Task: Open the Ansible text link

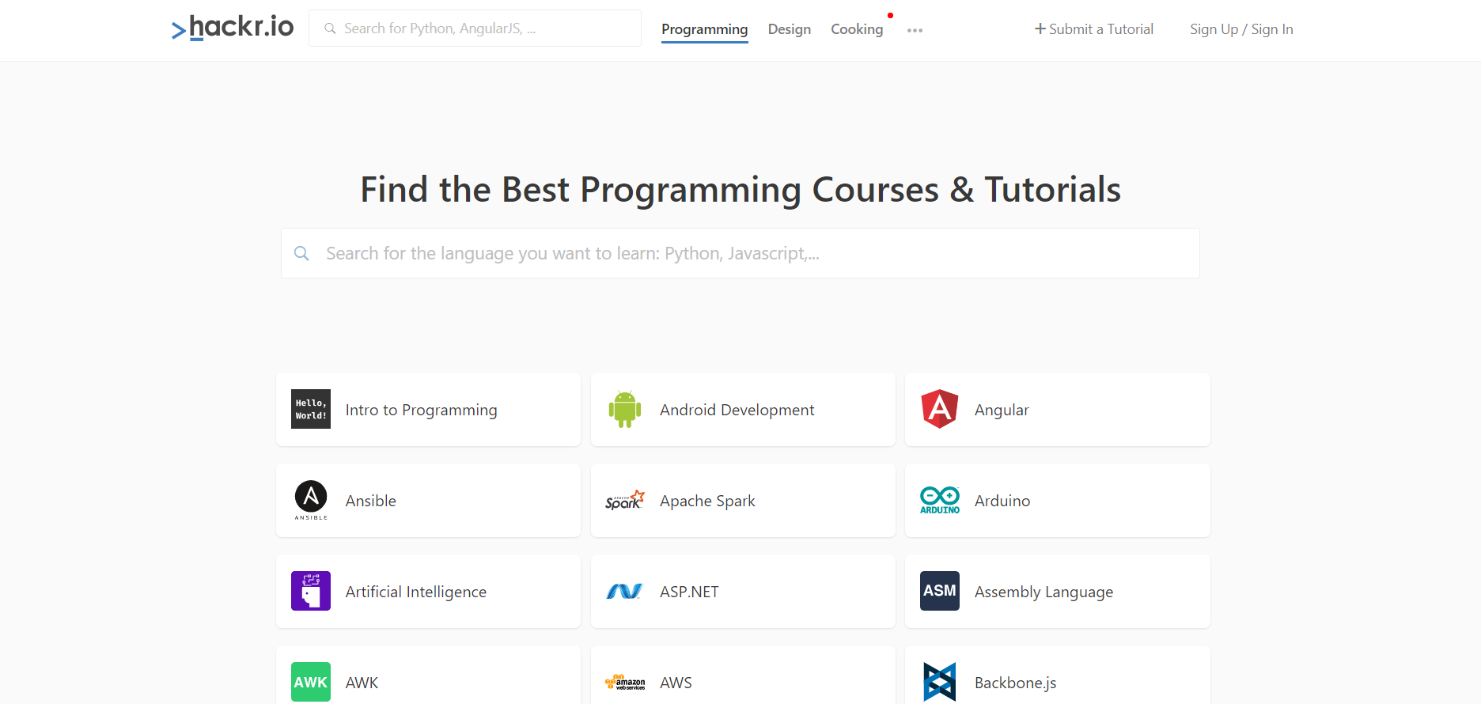Action: click(370, 501)
